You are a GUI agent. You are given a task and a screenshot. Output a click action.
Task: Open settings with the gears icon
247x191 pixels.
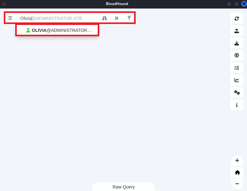[237, 92]
